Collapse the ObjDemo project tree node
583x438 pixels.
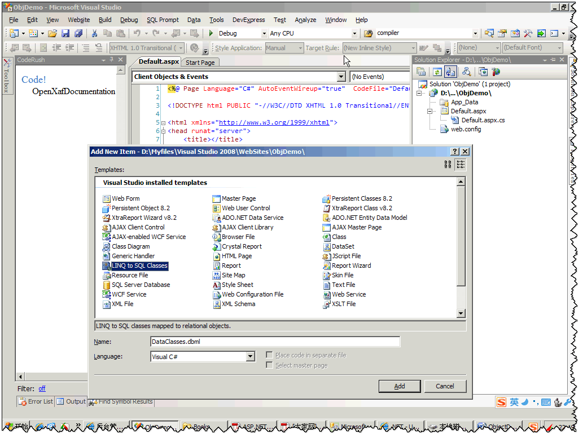(x=419, y=93)
